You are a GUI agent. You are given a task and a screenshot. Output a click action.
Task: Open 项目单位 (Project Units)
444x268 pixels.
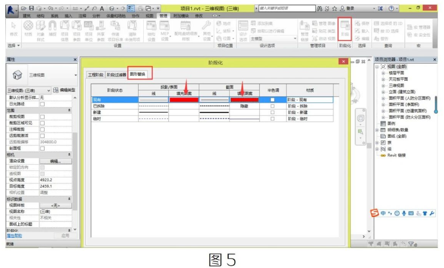point(88,31)
